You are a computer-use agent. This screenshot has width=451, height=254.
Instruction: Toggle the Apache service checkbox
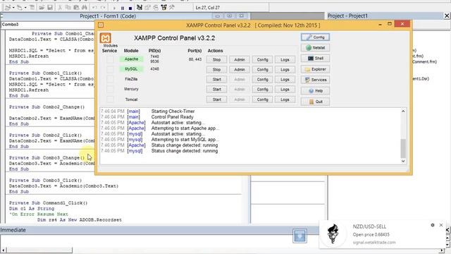coord(110,59)
